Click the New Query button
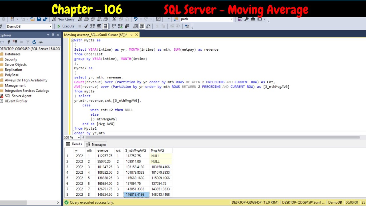Image resolution: width=366 pixels, height=206 pixels. (x=63, y=19)
